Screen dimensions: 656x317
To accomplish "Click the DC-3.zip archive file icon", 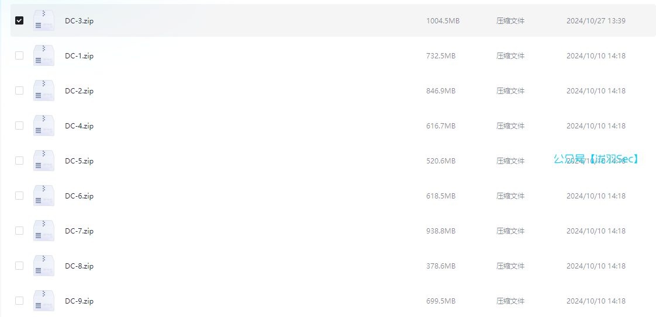I will click(x=44, y=20).
